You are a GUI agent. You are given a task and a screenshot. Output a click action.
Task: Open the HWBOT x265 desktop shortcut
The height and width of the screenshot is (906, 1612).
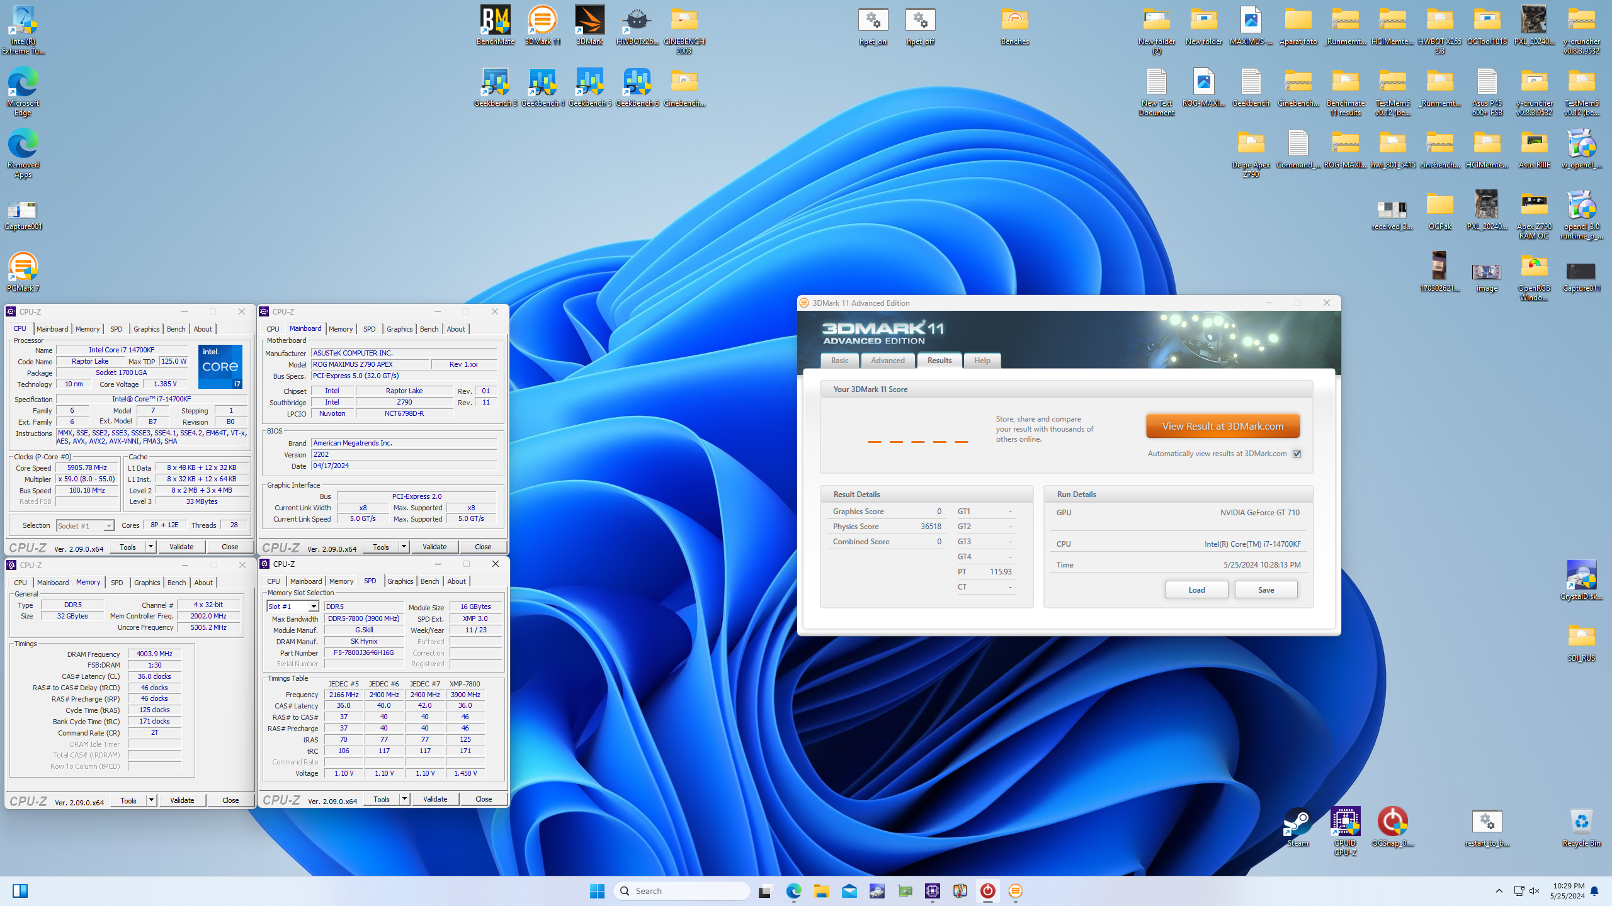tap(637, 25)
